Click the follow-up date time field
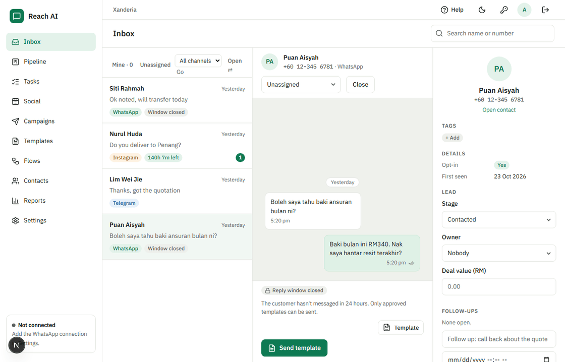 click(499, 357)
